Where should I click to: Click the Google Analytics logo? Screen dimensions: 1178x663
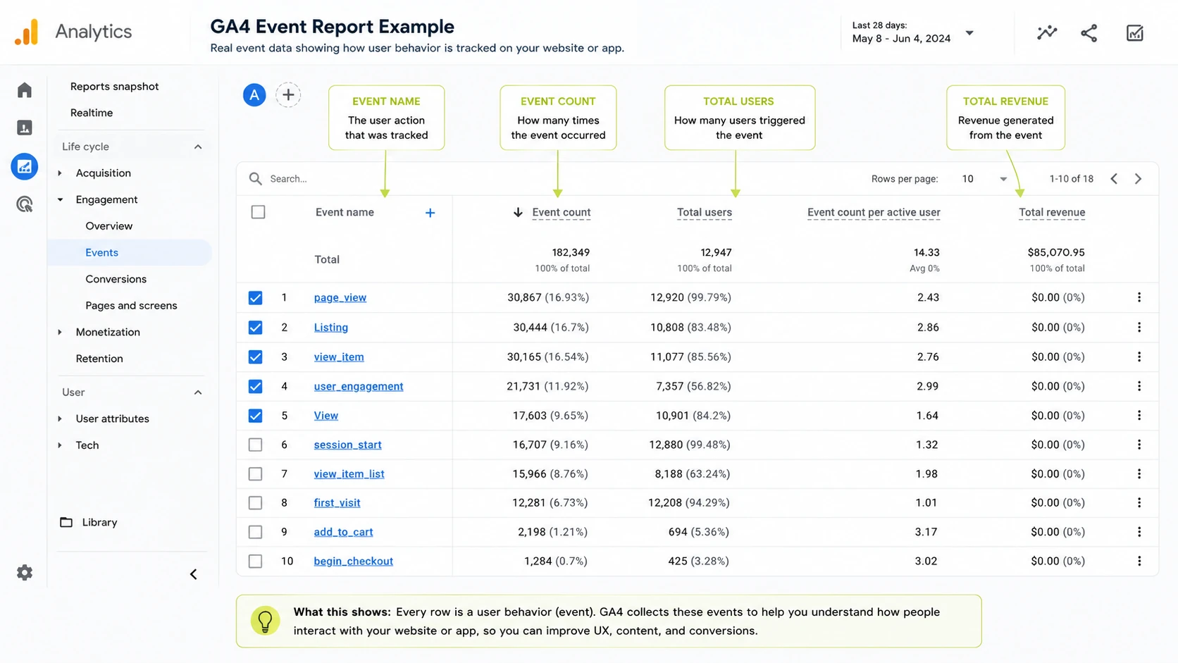pos(27,32)
